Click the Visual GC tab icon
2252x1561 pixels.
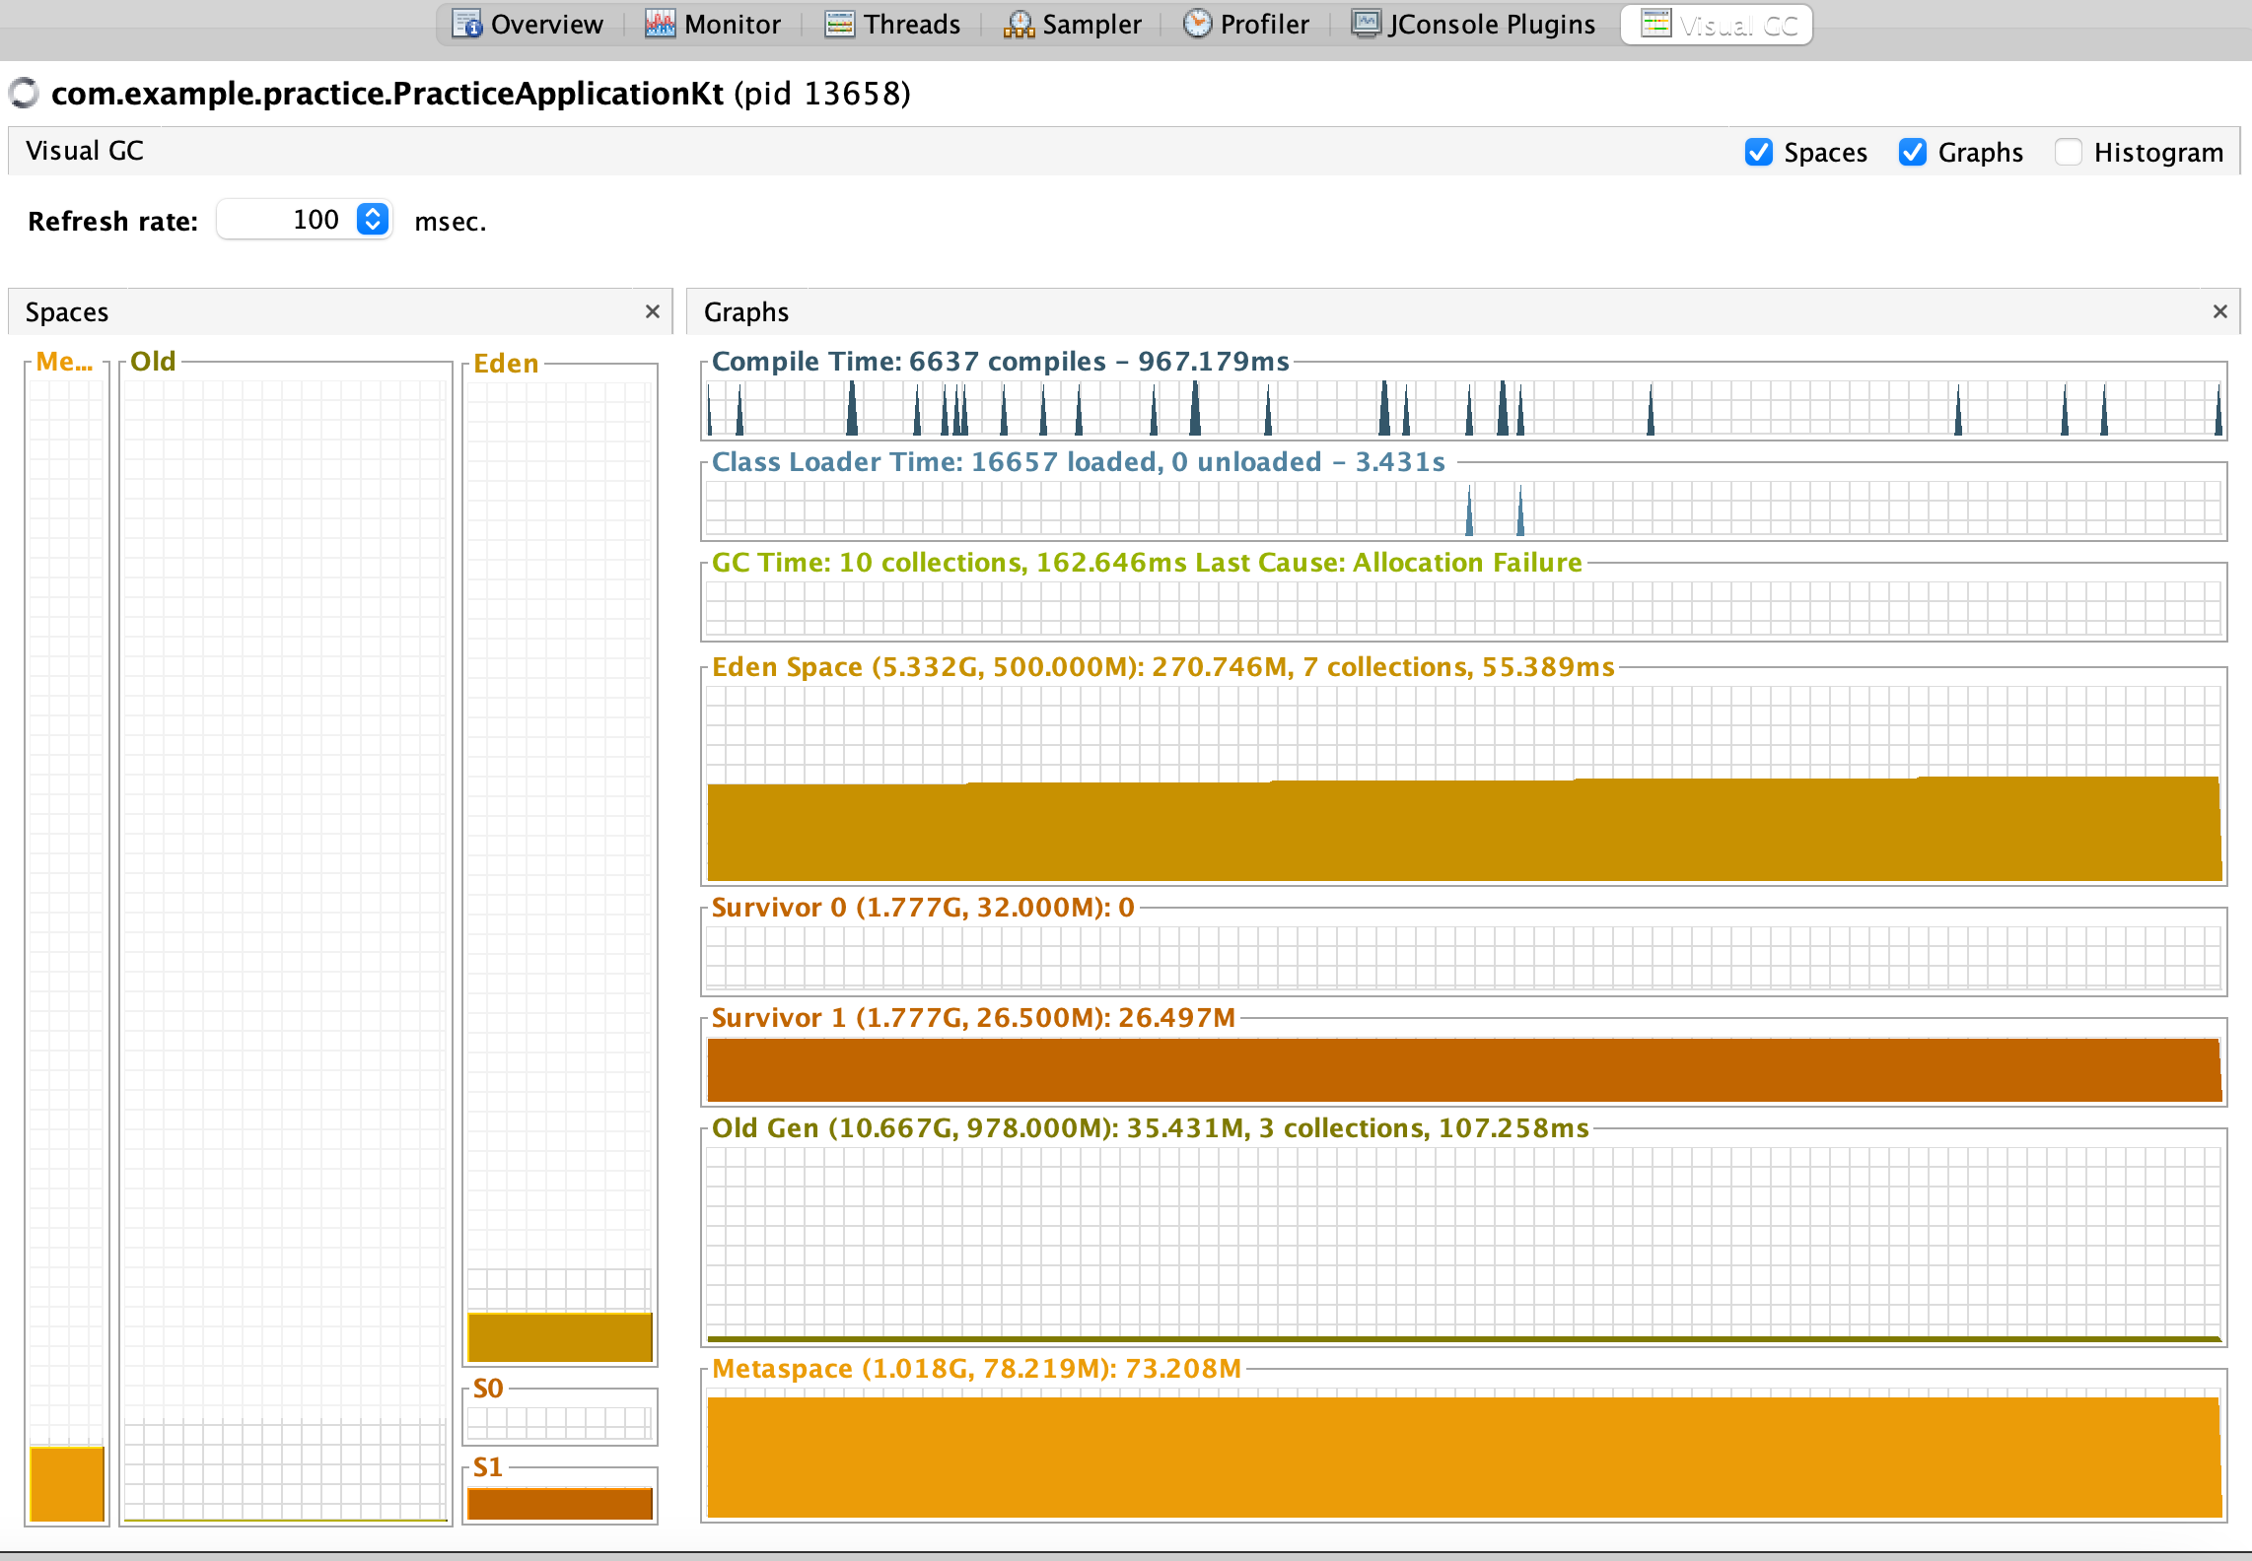tap(1655, 24)
